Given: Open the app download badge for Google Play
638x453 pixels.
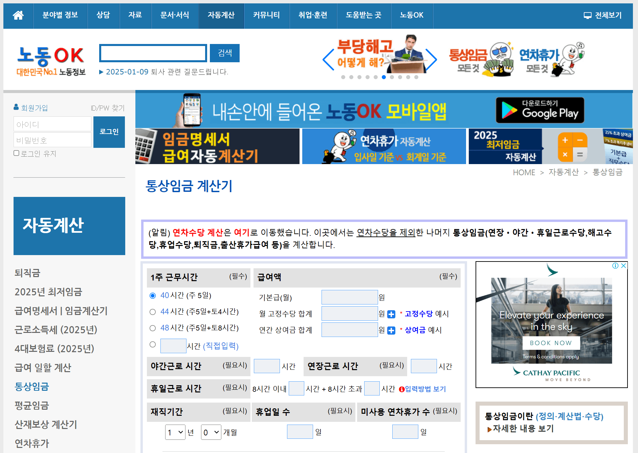Looking at the screenshot, I should pyautogui.click(x=540, y=110).
